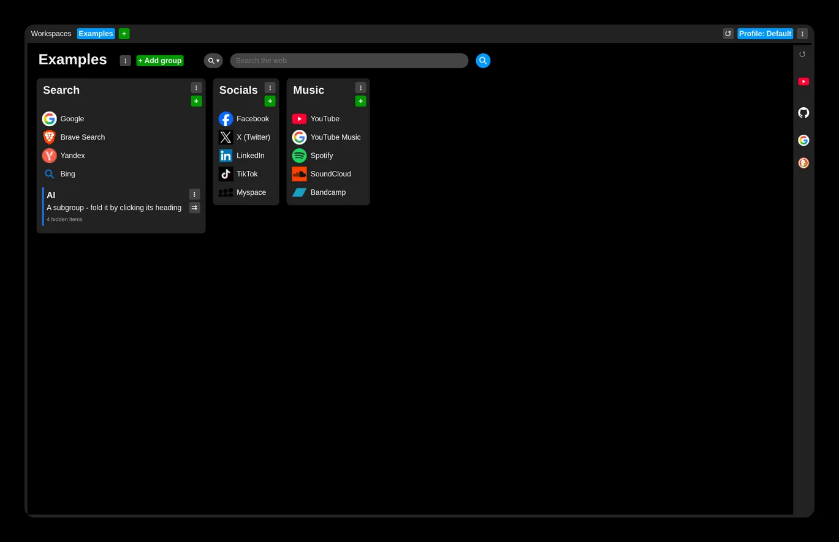Open the Profile: Default selector
Image resolution: width=839 pixels, height=542 pixels.
[765, 34]
